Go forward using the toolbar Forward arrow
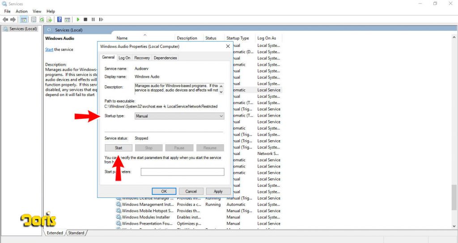The width and height of the screenshot is (458, 243). (x=13, y=20)
